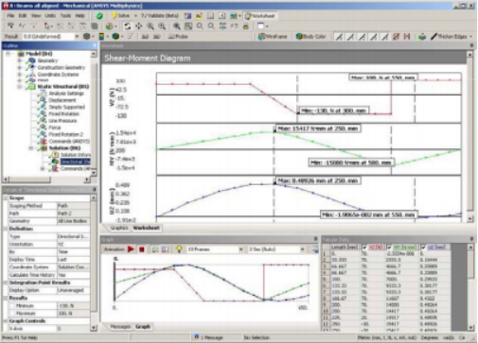The width and height of the screenshot is (478, 343).
Task: Toggle the Maximum result checkbox
Action: (12, 314)
